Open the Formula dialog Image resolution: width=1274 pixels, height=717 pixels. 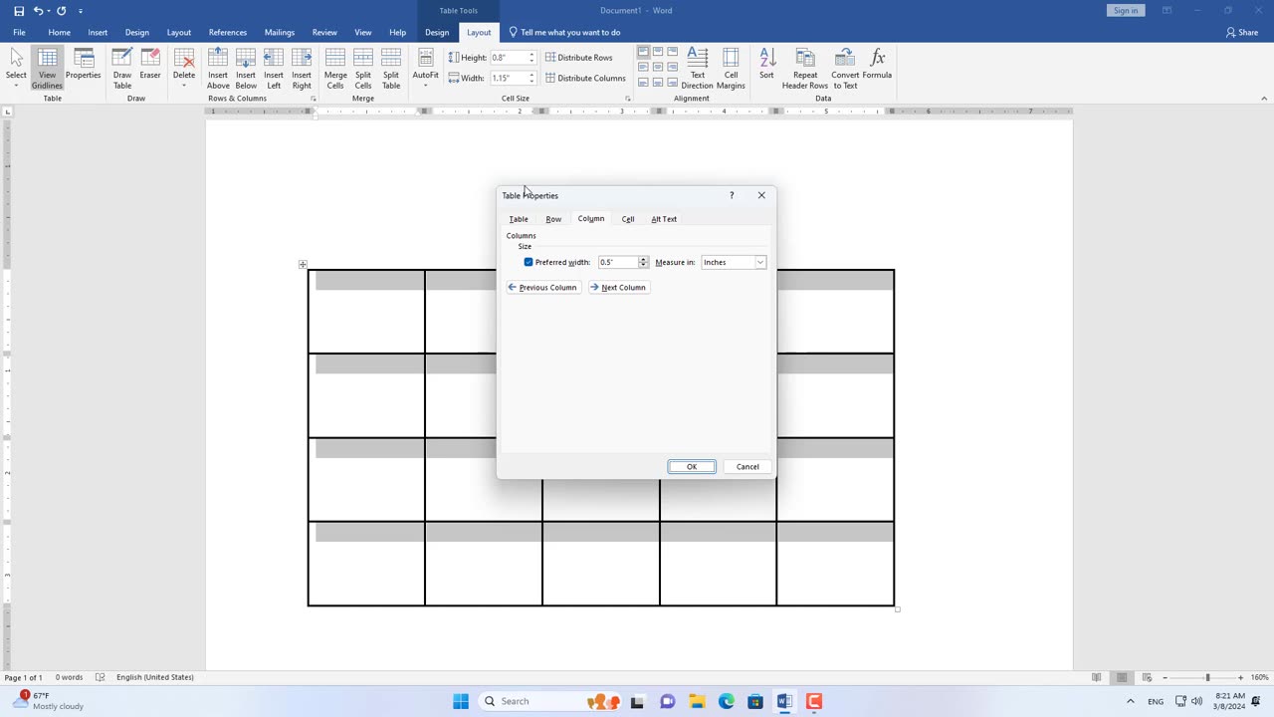877,64
